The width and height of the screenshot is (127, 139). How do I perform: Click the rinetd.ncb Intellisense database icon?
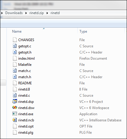pyautogui.click(x=15, y=120)
